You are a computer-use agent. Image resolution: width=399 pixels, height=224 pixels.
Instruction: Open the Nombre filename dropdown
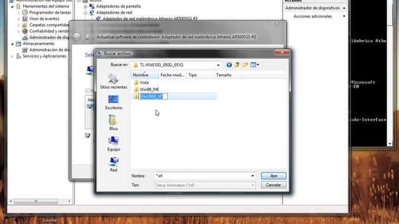coord(252,175)
